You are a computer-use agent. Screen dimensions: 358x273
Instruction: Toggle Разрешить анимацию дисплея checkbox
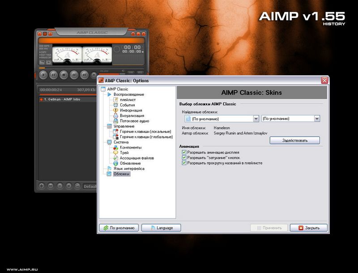(184, 152)
